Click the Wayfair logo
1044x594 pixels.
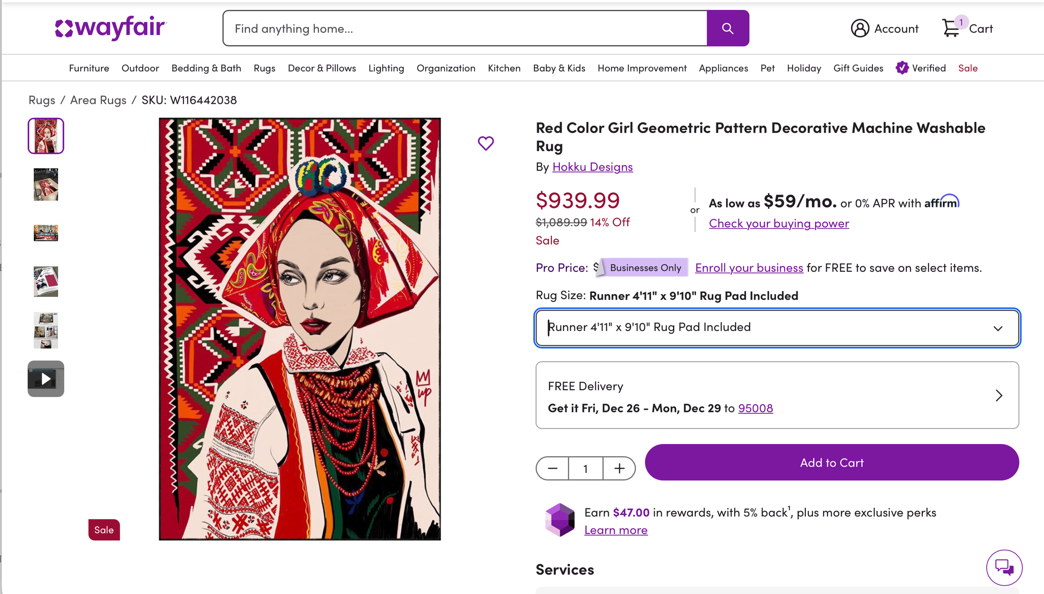(x=111, y=28)
